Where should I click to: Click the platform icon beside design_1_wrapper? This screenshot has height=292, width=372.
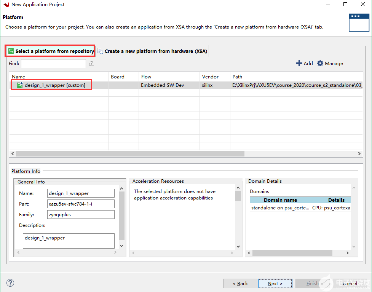click(x=20, y=85)
